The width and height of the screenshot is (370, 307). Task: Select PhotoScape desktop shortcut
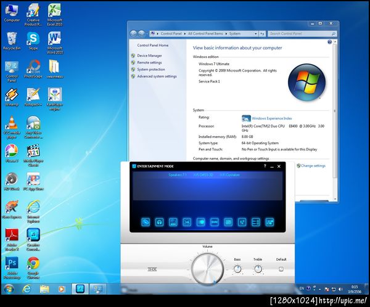point(33,69)
